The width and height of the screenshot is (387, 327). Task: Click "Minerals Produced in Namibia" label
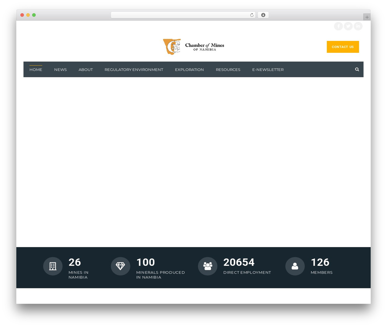pos(161,275)
